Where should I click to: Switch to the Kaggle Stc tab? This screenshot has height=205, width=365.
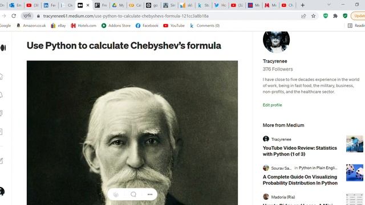[203, 5]
